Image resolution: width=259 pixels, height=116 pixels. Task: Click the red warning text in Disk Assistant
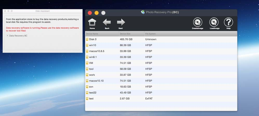42,29
